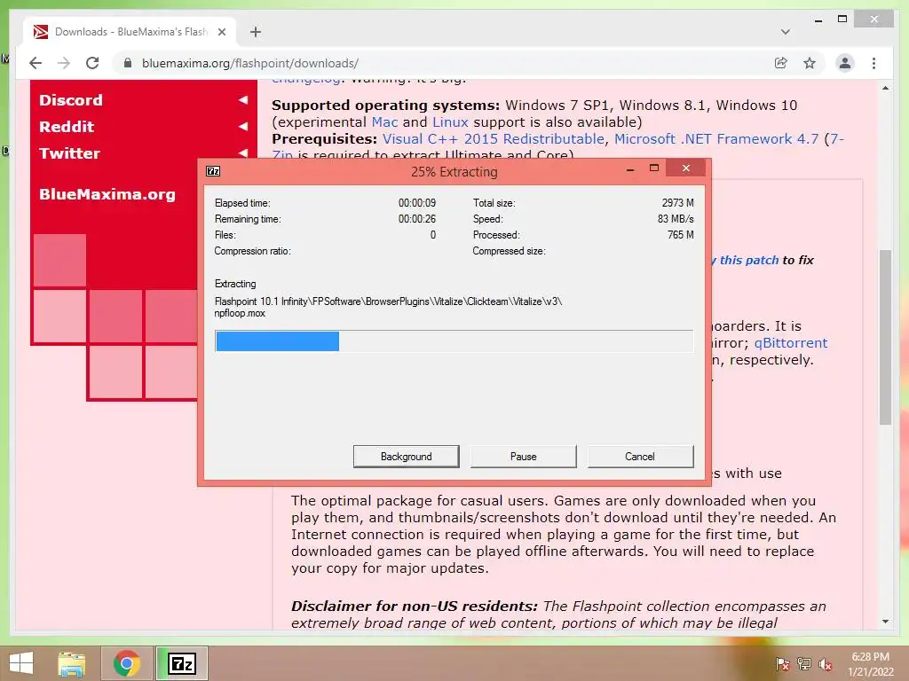
Task: Click the scrollbar up arrow
Action: click(885, 89)
